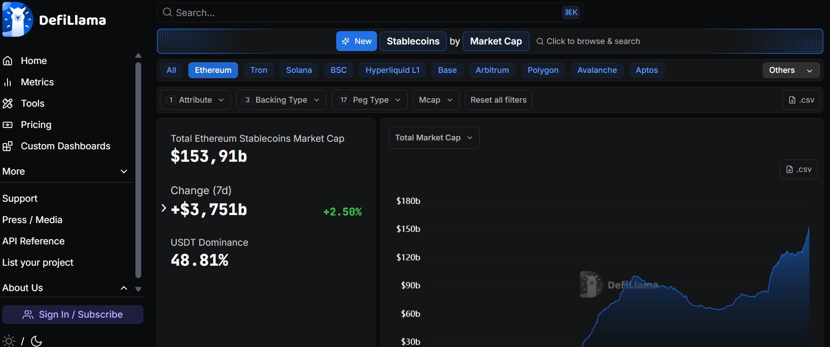Open Home page link

(x=34, y=61)
